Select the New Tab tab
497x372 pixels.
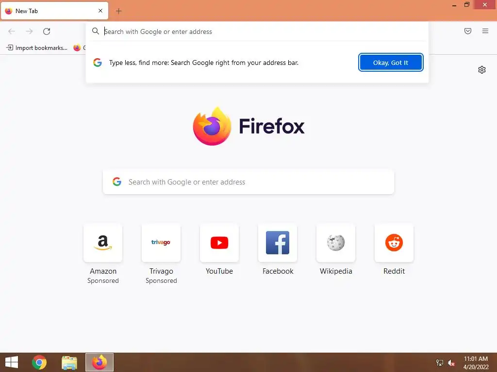click(54, 11)
